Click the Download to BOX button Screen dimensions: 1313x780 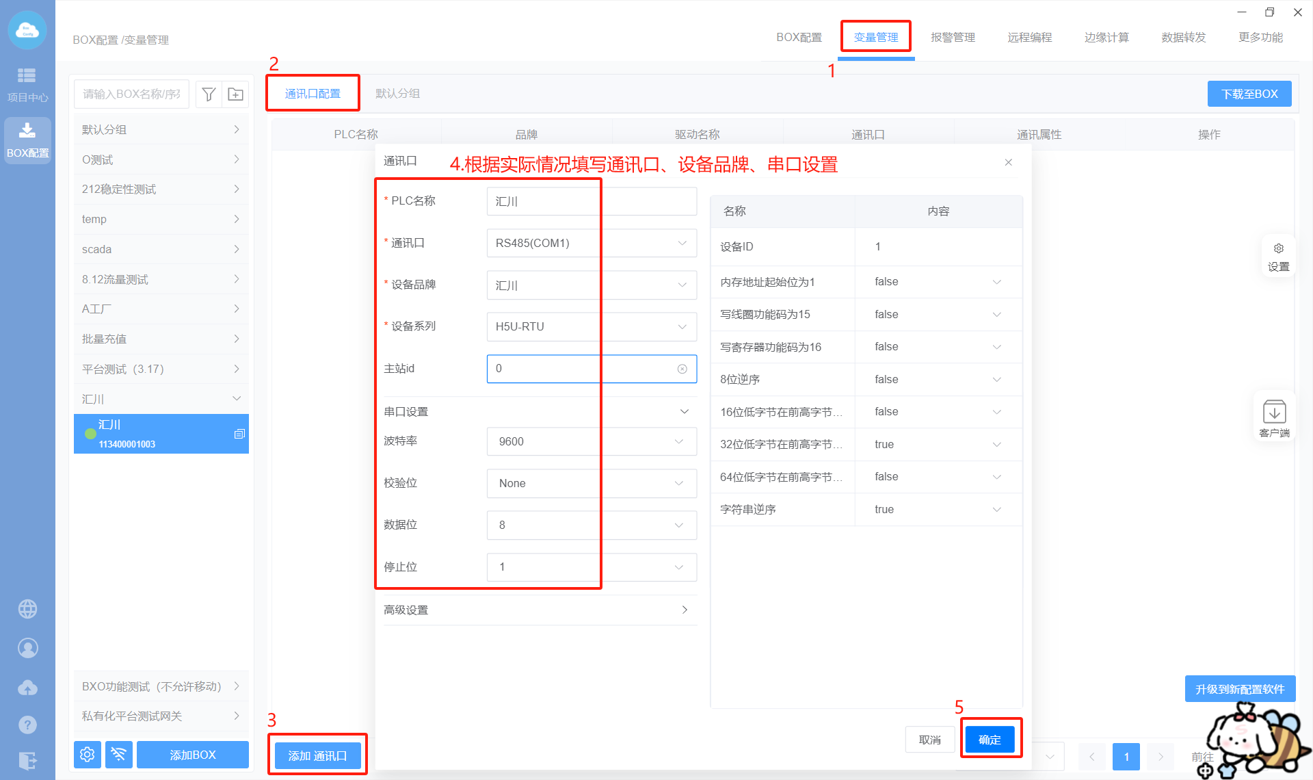pyautogui.click(x=1249, y=94)
